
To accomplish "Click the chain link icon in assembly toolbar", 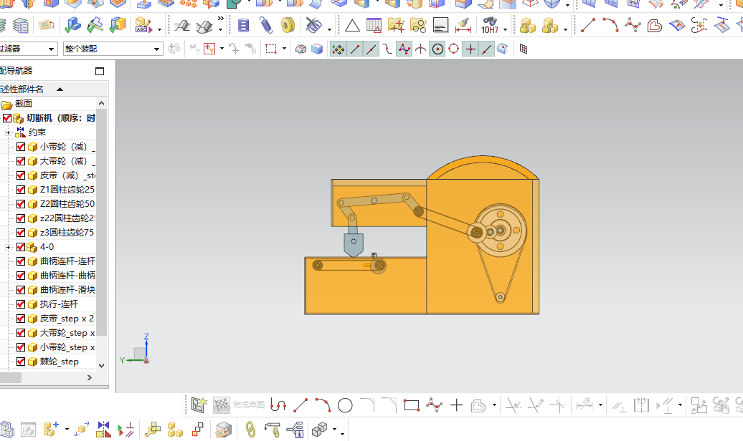I will click(x=251, y=430).
